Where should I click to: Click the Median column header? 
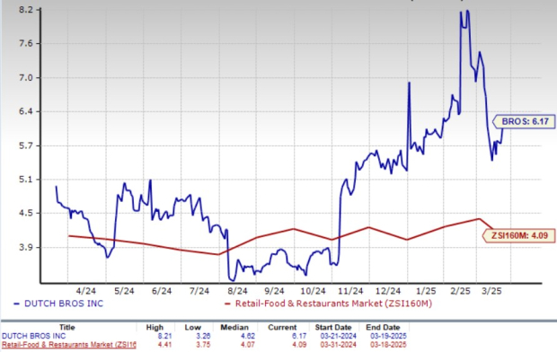(x=234, y=328)
